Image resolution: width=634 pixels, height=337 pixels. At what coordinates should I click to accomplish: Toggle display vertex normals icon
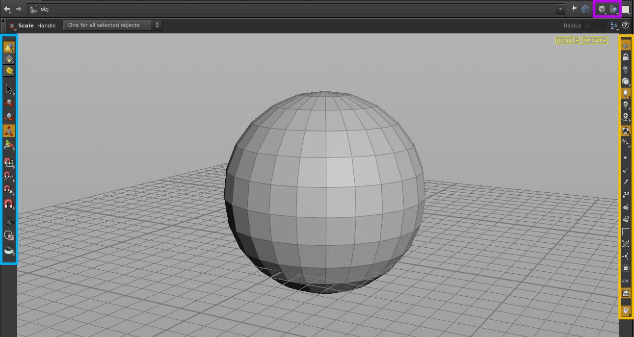626,256
